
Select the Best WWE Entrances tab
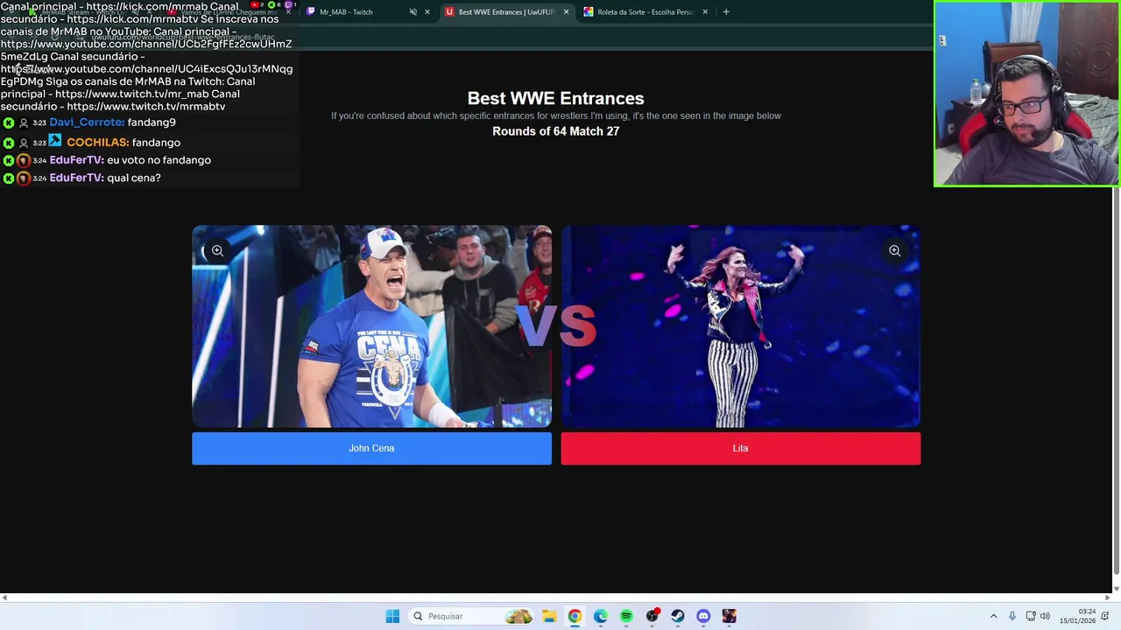(x=507, y=12)
